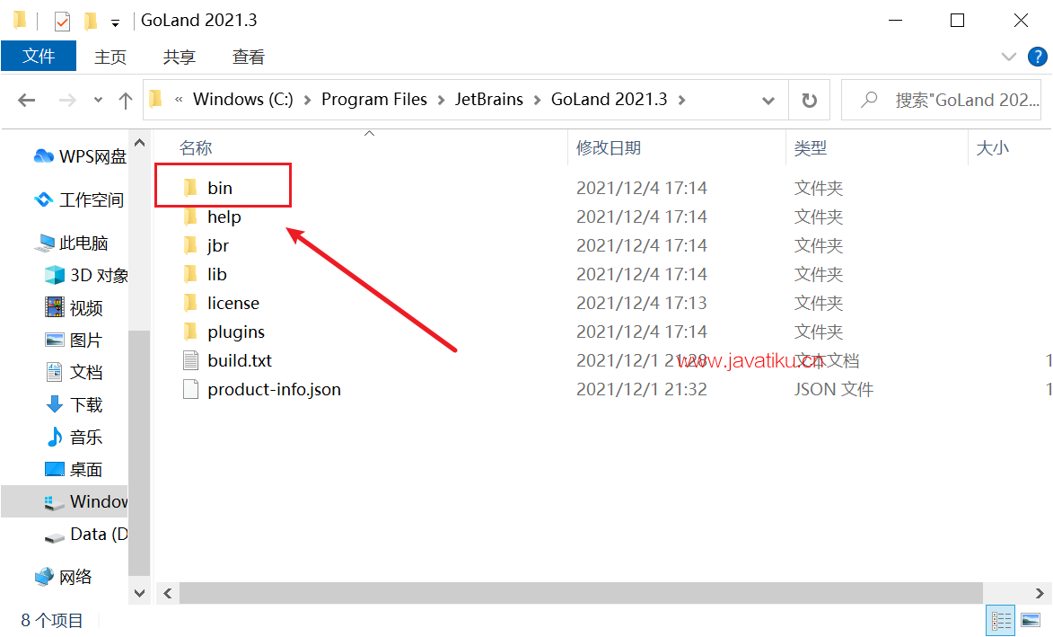Expand the ribbon with the chevron
Viewport: 1053px width, 637px height.
click(1009, 58)
